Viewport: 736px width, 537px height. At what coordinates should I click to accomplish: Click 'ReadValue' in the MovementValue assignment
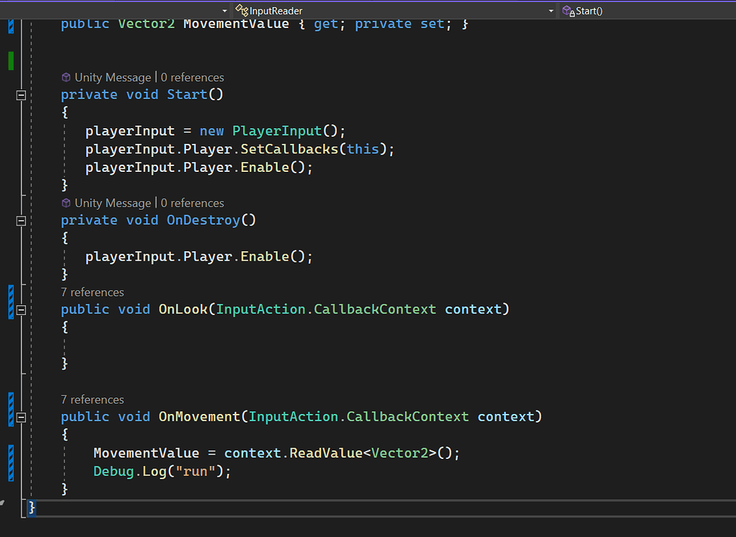(x=325, y=453)
